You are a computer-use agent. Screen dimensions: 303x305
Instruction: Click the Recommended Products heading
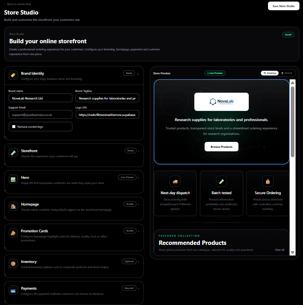coord(192,243)
